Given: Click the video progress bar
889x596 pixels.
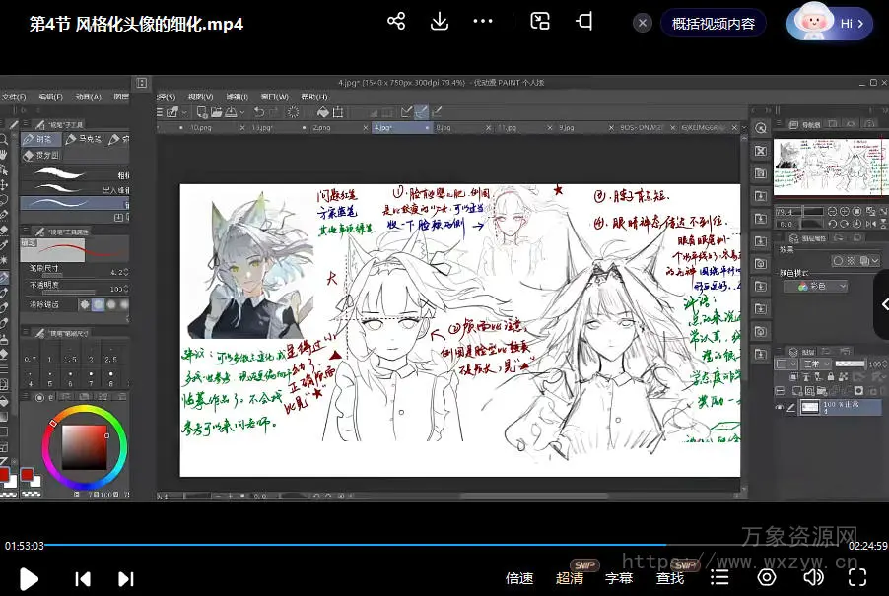Looking at the screenshot, I should 444,544.
